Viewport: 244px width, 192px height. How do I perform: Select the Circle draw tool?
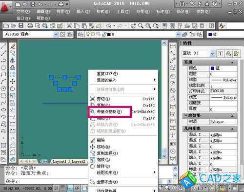tap(3, 88)
